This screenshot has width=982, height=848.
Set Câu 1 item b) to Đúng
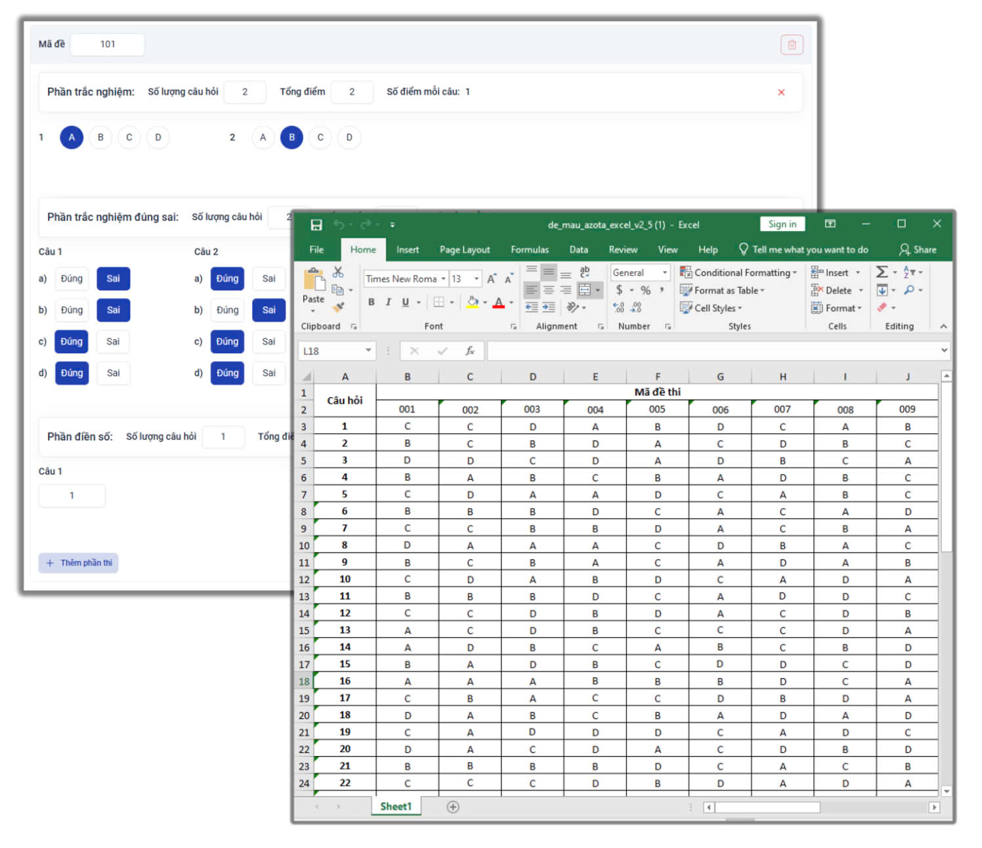coord(72,310)
